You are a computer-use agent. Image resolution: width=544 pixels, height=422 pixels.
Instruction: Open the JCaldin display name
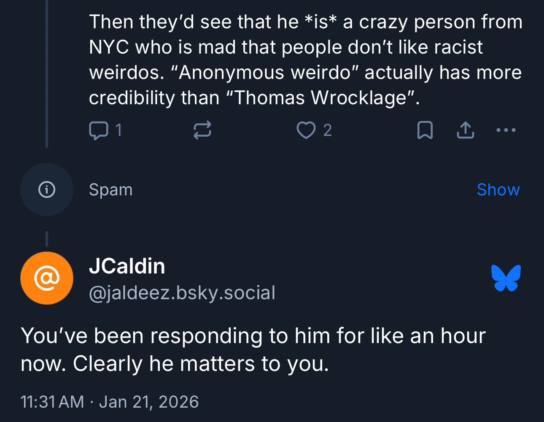click(127, 266)
